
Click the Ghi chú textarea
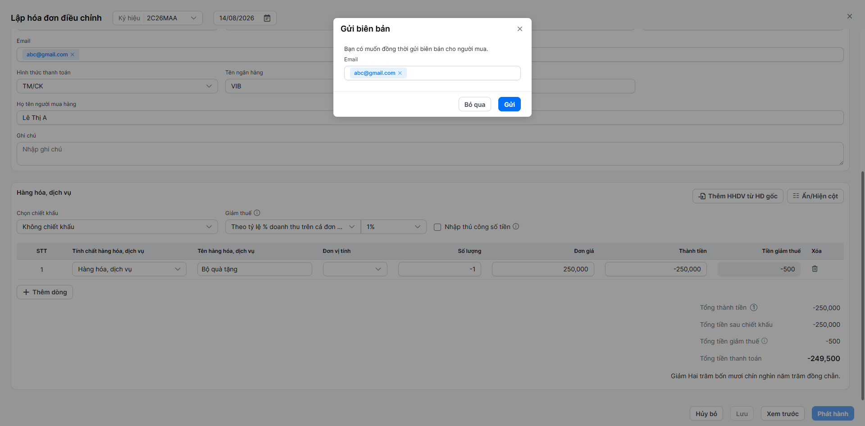[x=430, y=154]
